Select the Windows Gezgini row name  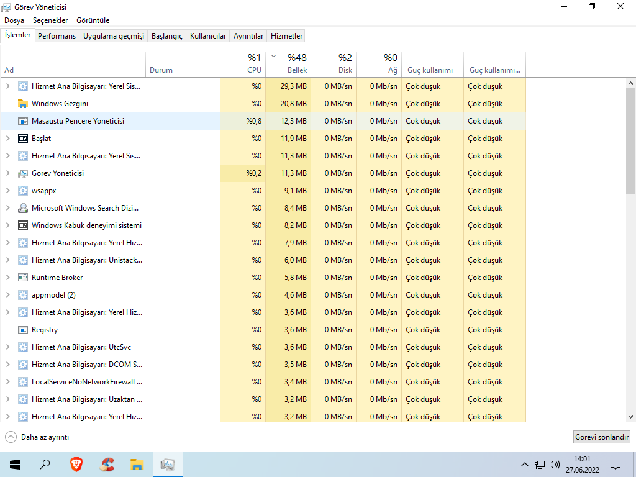60,104
